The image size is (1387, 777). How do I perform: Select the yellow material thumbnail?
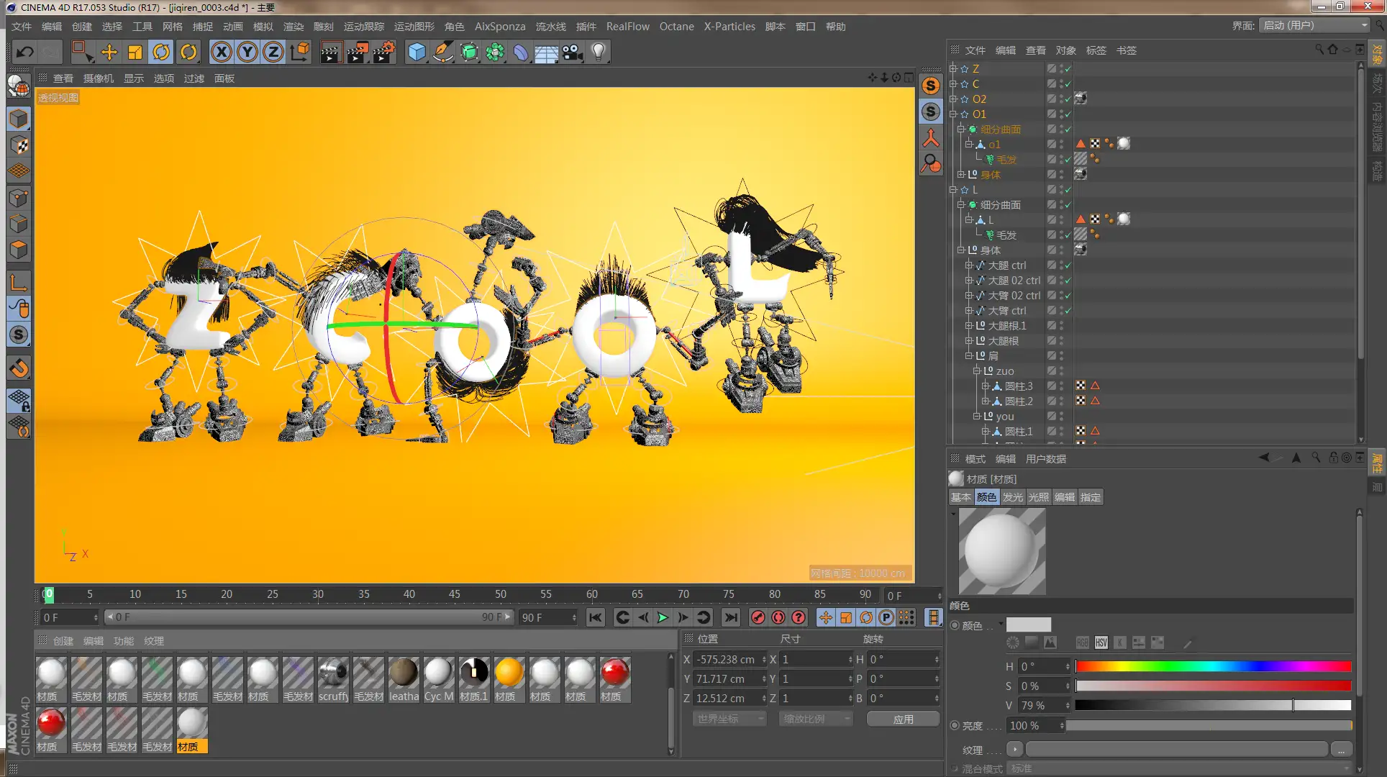pyautogui.click(x=509, y=673)
